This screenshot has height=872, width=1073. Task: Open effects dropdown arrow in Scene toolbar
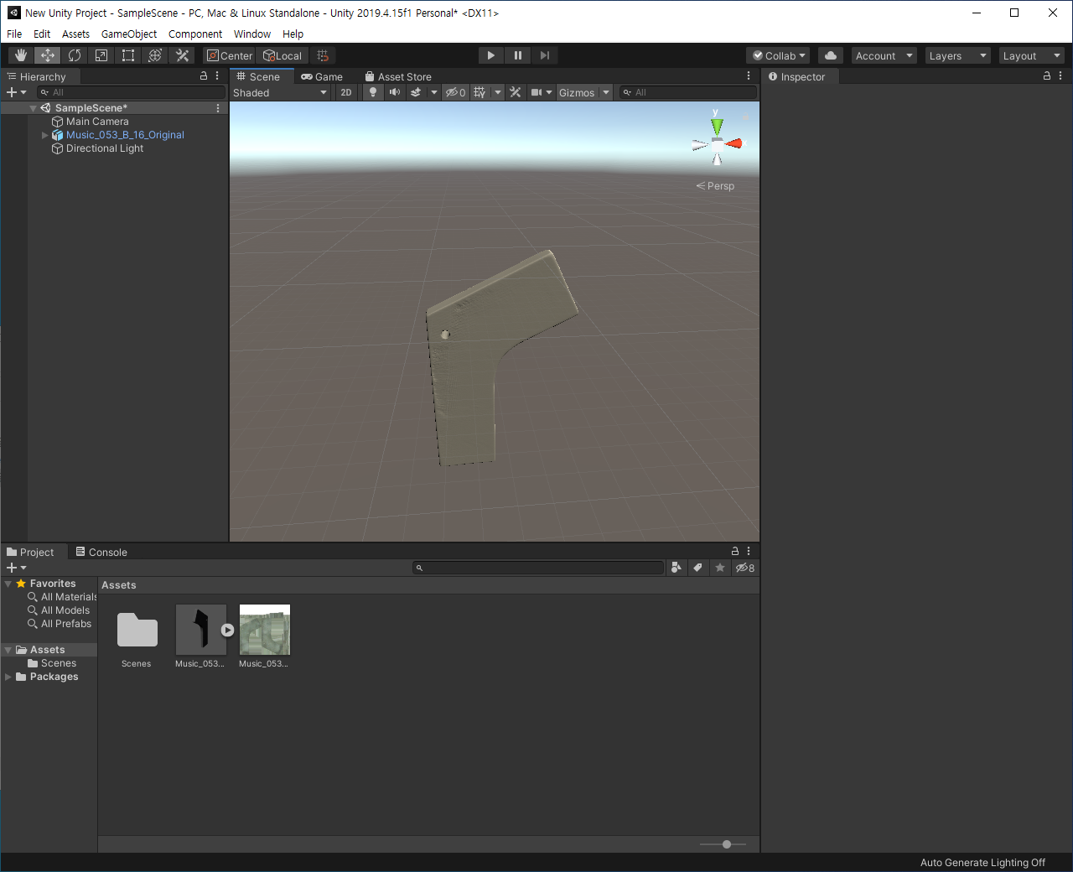pos(434,92)
